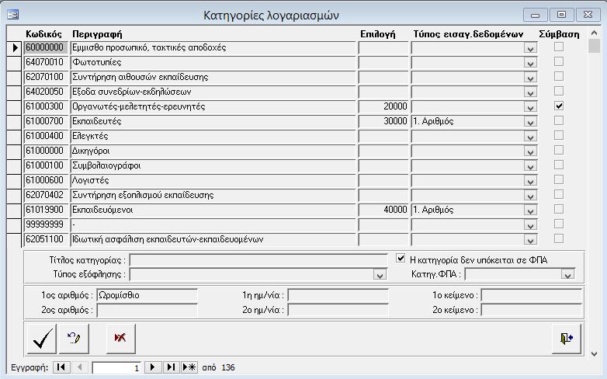Click the checkmark save button
The width and height of the screenshot is (607, 379).
[x=40, y=338]
